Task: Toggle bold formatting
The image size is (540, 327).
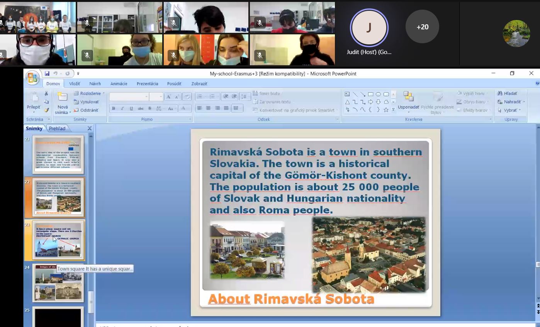Action: tap(114, 108)
